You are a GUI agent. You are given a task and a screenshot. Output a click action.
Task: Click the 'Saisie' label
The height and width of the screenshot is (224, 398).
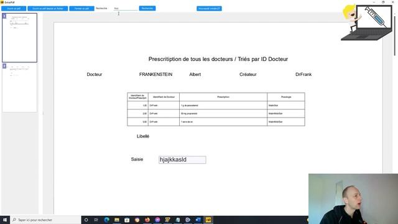137,159
